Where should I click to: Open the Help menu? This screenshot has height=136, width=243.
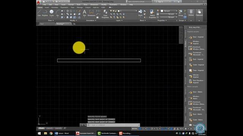tap(131, 5)
